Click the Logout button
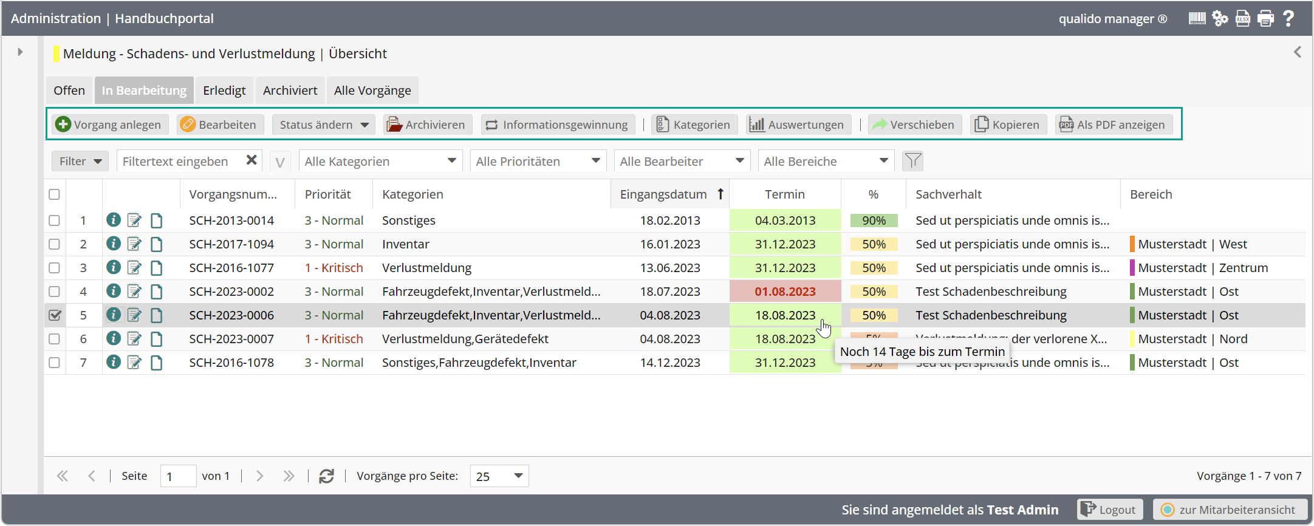The width and height of the screenshot is (1314, 526). (1110, 510)
